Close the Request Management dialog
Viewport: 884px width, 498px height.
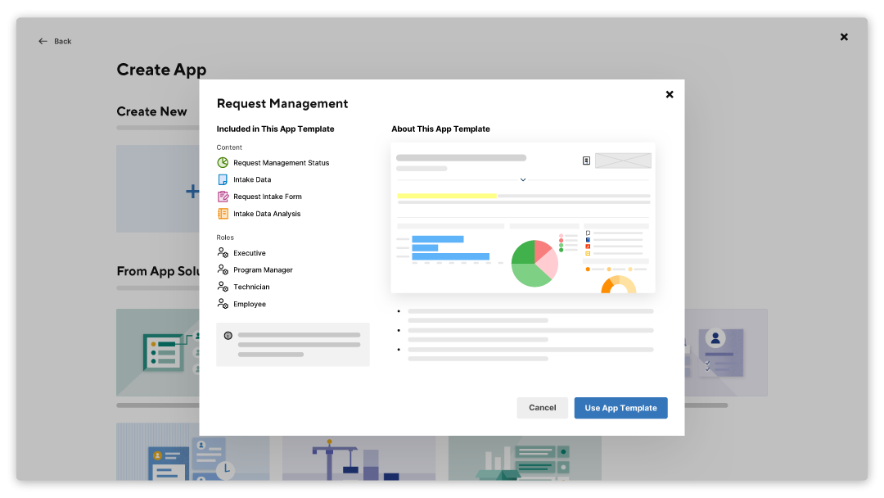click(670, 94)
